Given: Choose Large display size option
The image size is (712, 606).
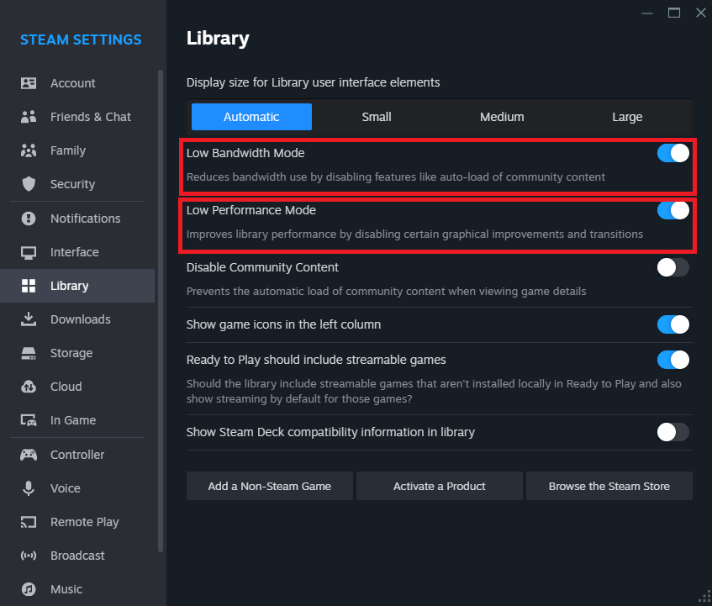Looking at the screenshot, I should click(x=627, y=117).
